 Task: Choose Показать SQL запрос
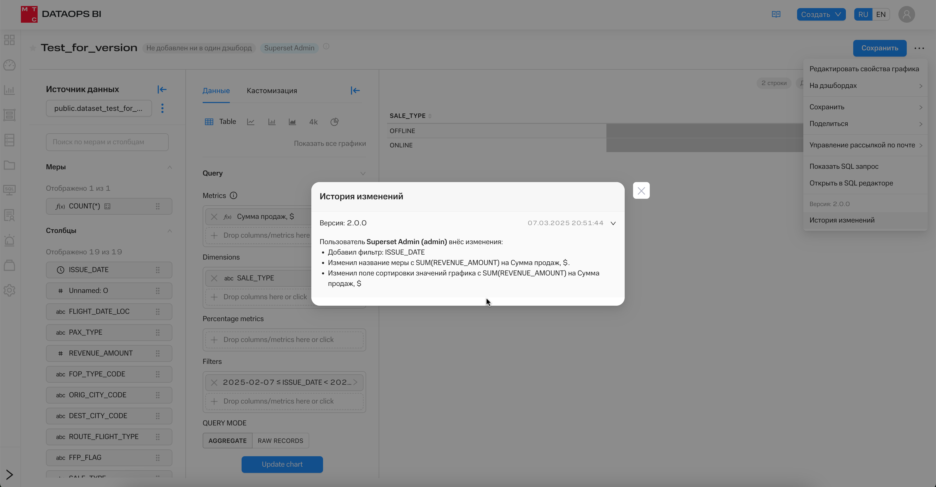tap(865, 167)
